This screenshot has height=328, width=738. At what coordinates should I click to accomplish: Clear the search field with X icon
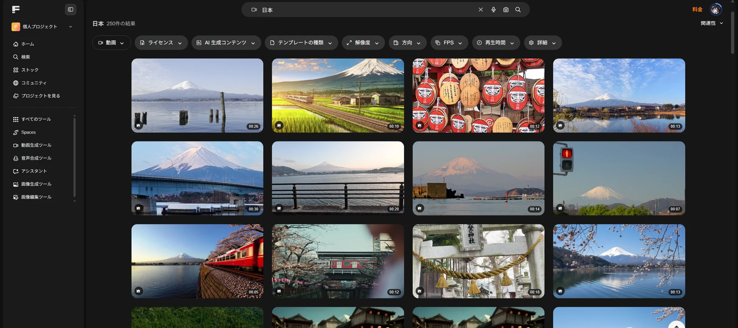[480, 10]
